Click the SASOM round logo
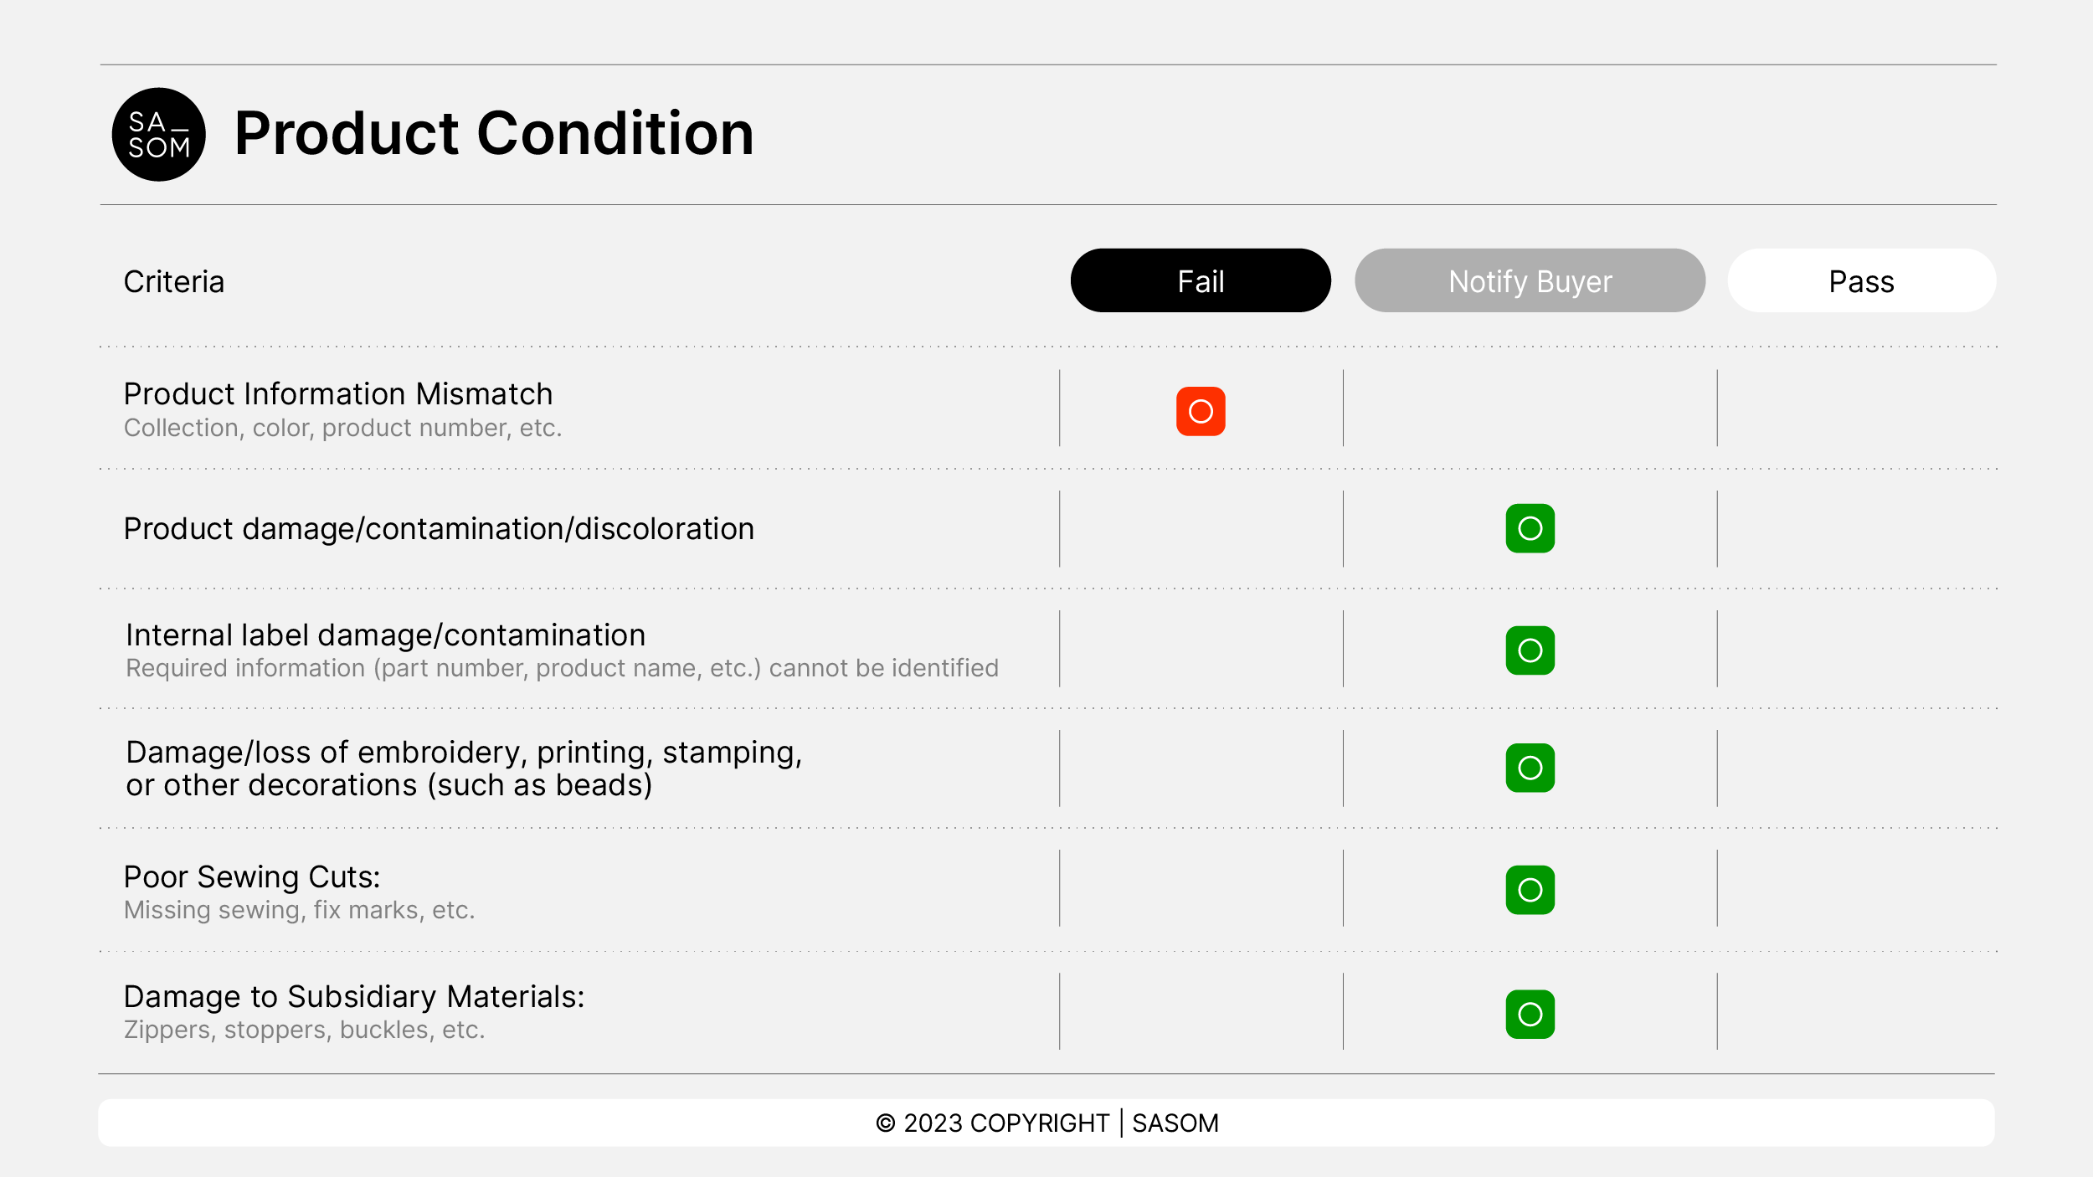This screenshot has height=1177, width=2093. 158,135
